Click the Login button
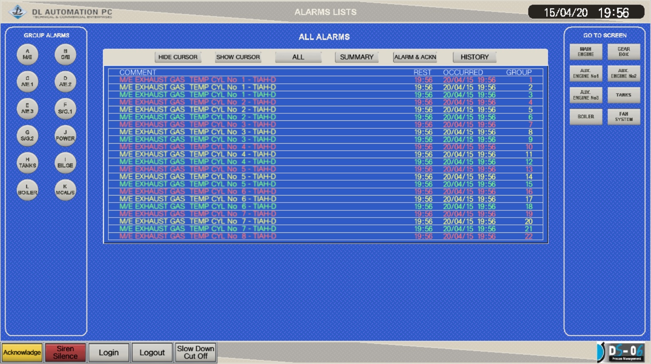This screenshot has height=364, width=651. coord(109,352)
